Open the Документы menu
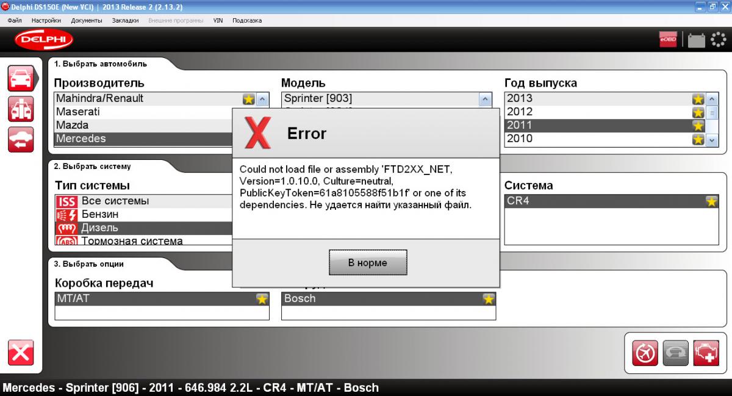Screen dimensions: 732x396 [87, 20]
